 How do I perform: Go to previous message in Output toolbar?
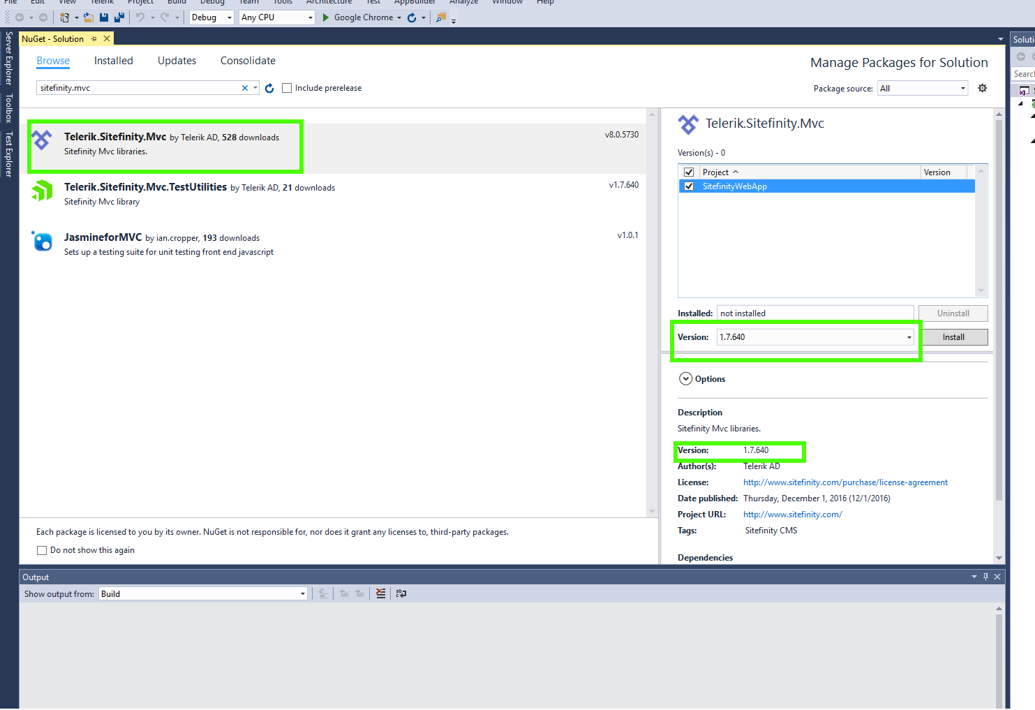(344, 593)
